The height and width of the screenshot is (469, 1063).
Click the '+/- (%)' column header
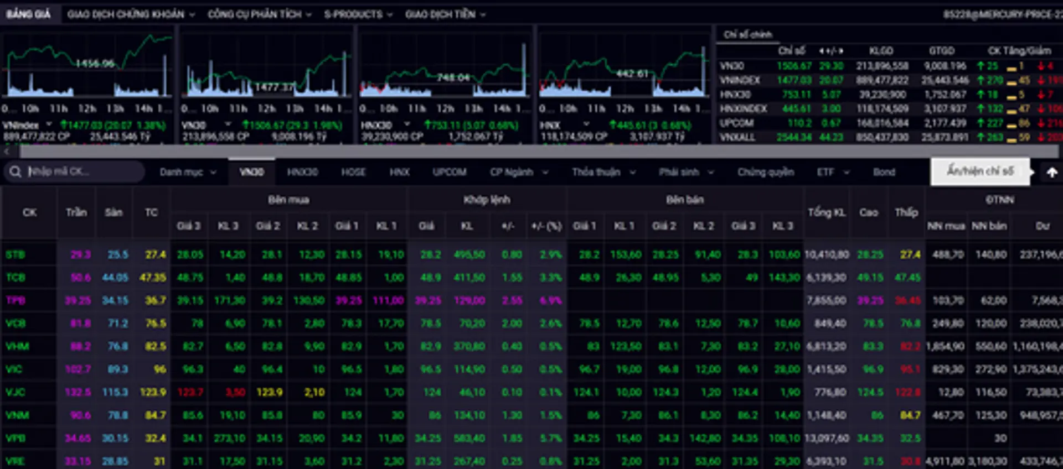[546, 226]
